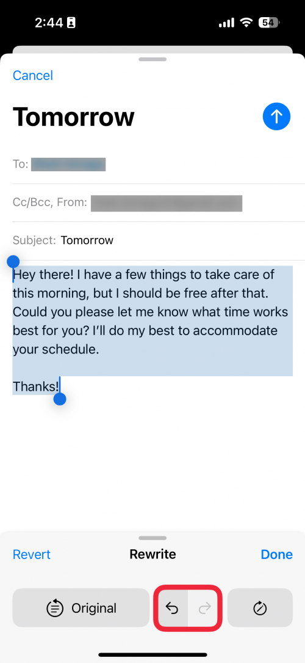Tap Done to finish rewriting

tap(277, 554)
